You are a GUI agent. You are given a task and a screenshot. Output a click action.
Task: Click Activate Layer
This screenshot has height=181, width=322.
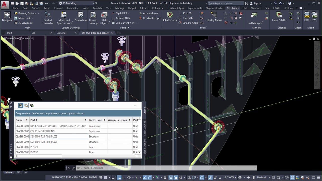coord(148,13)
